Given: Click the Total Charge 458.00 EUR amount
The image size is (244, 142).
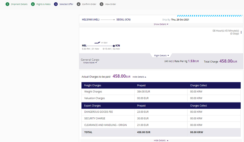Looking at the screenshot, I should pos(228,61).
